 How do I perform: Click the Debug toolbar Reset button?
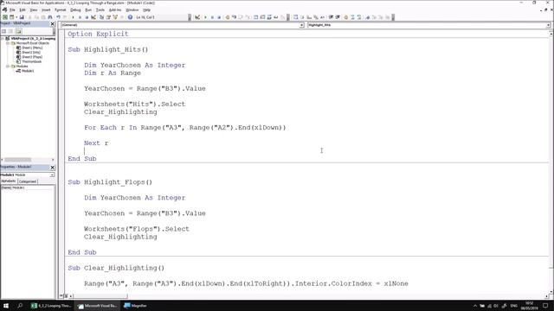click(219, 17)
